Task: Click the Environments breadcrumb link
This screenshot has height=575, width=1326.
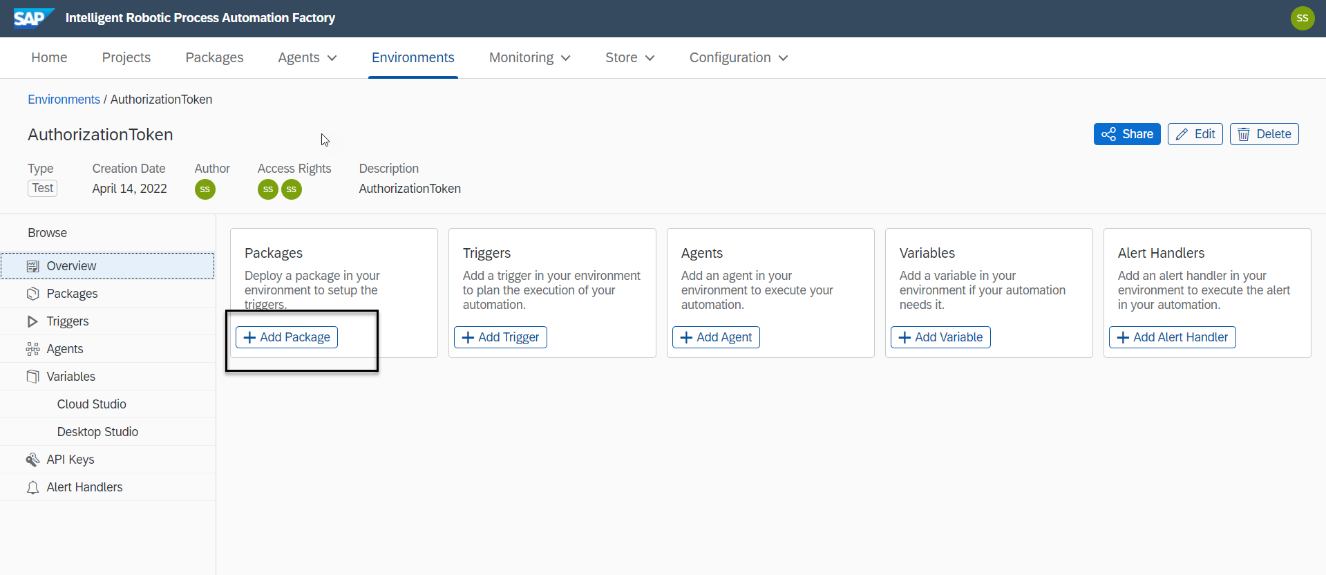Action: tap(64, 100)
